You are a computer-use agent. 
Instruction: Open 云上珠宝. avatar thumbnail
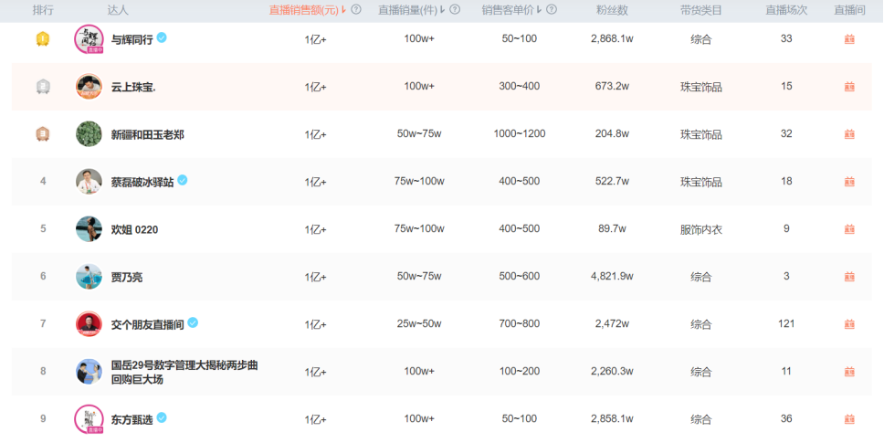pos(89,87)
